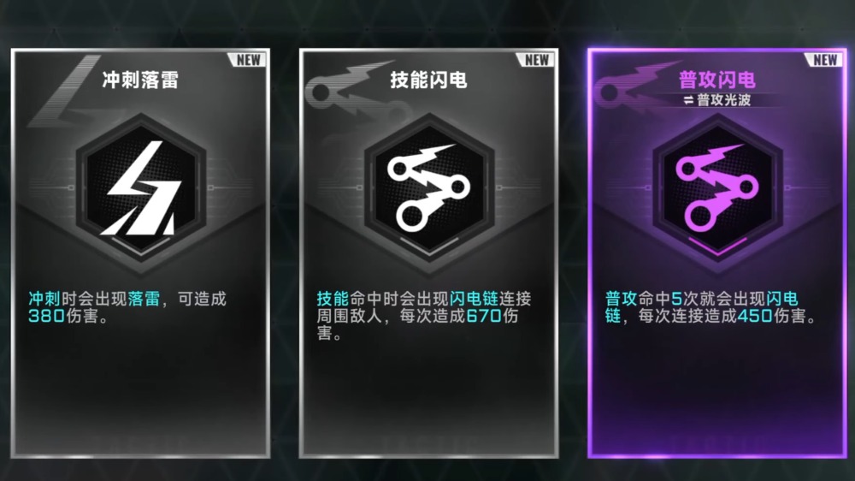Click the NEW badge on 普攻闪电 card
This screenshot has height=481, width=855.
(x=824, y=60)
